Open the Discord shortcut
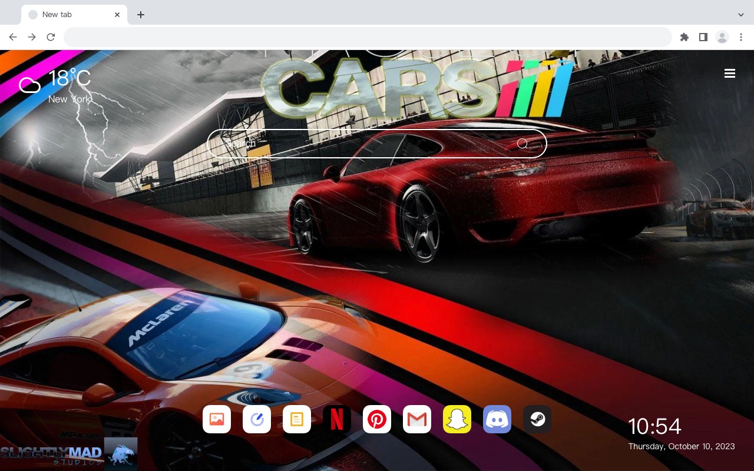 point(497,419)
